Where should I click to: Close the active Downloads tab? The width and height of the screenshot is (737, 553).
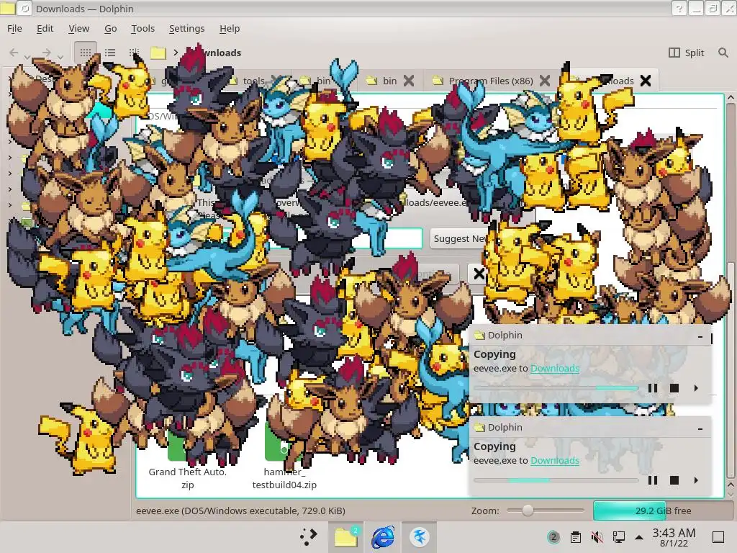[646, 81]
